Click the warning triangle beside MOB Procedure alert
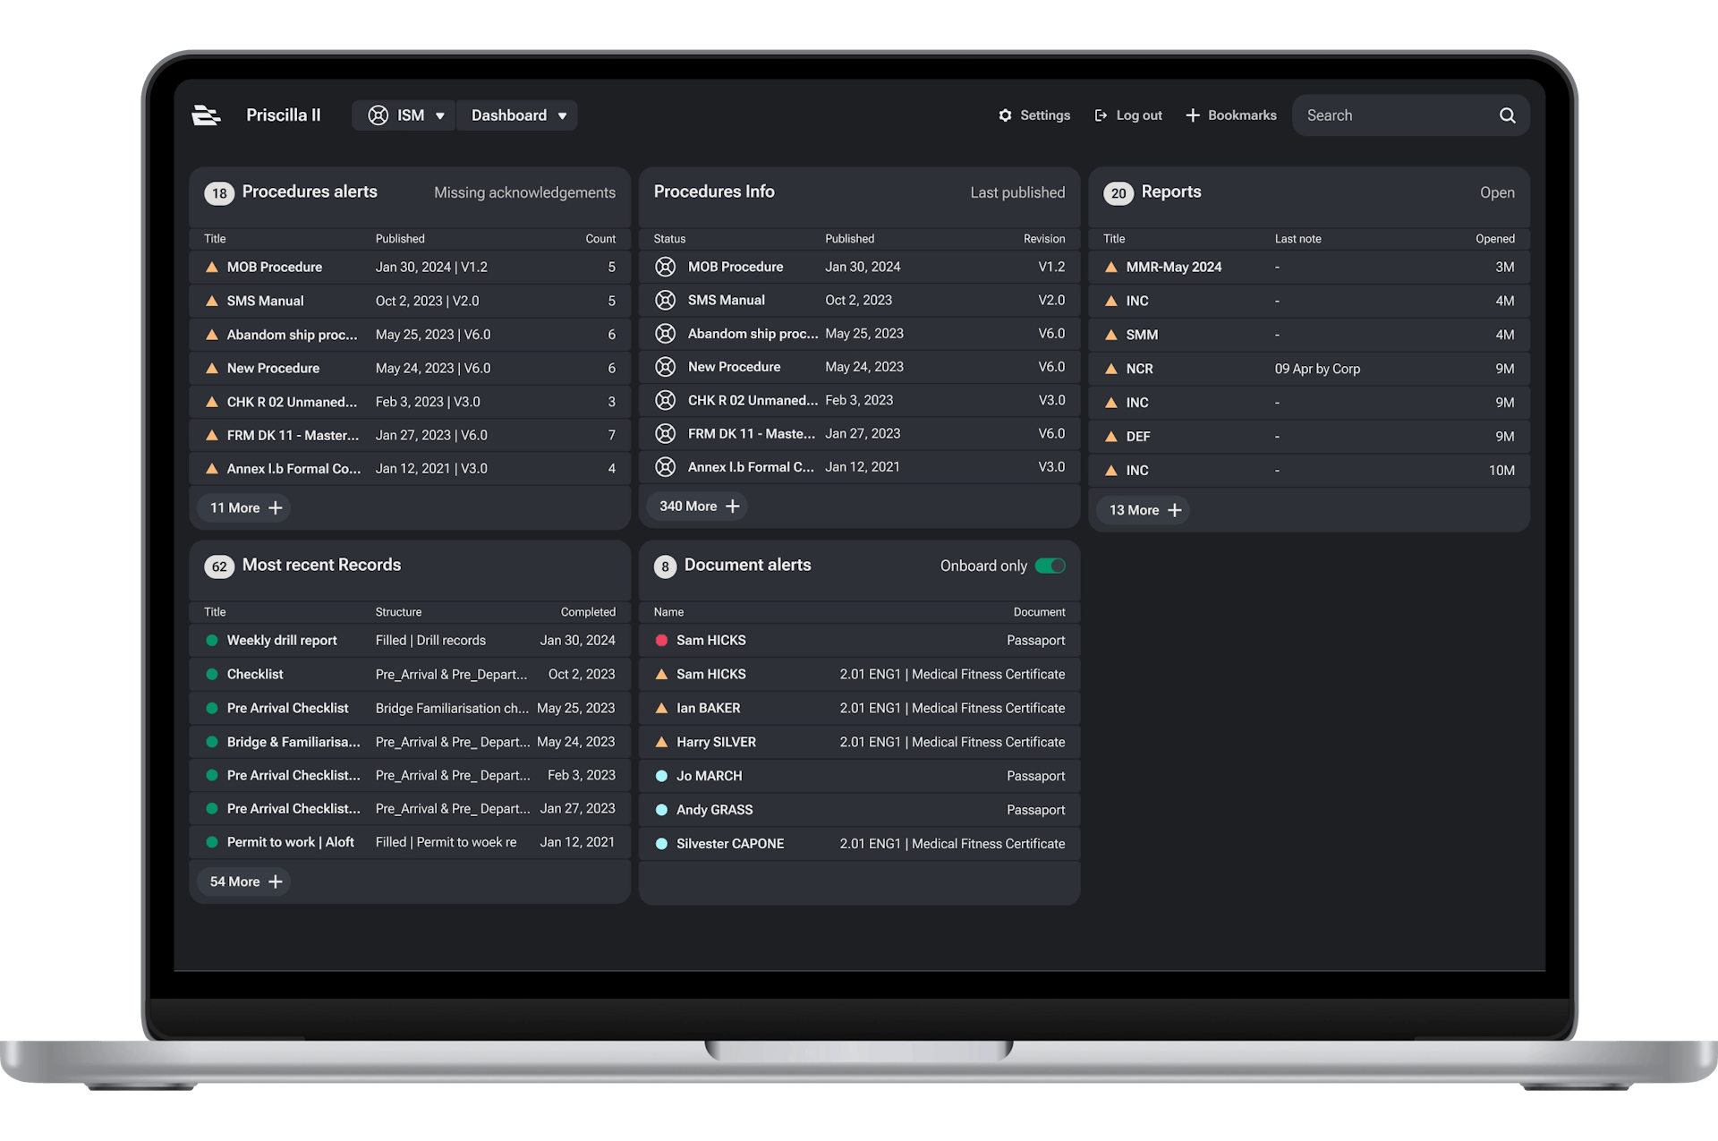This screenshot has height=1141, width=1718. [x=212, y=268]
